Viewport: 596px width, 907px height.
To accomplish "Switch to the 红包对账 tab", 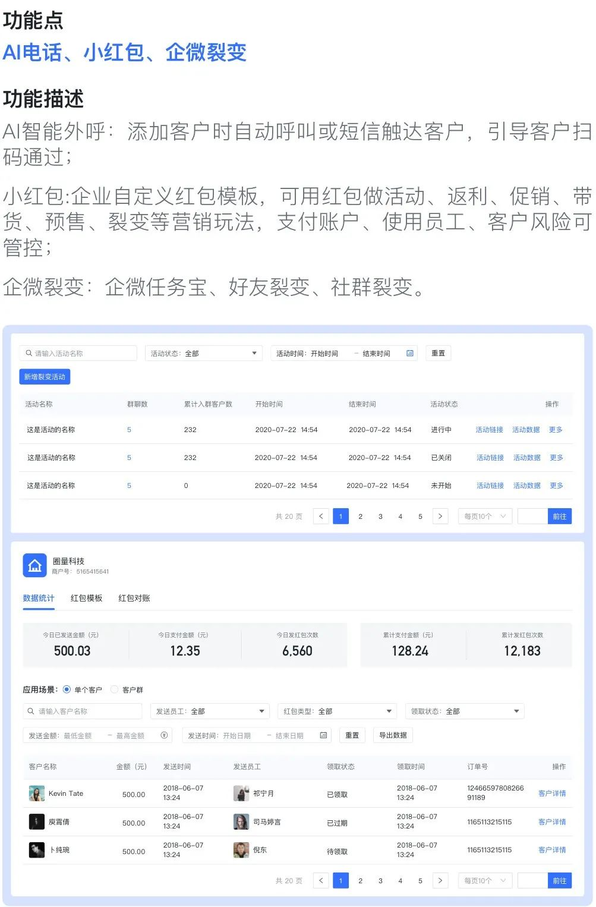I will pos(134,599).
